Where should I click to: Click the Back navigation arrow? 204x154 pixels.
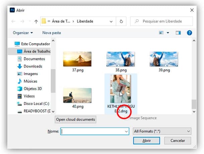(13, 21)
